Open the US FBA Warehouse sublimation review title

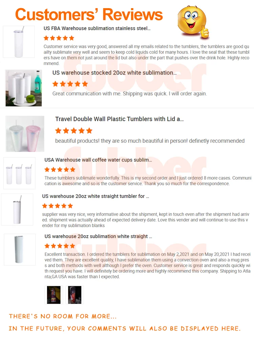[97, 28]
